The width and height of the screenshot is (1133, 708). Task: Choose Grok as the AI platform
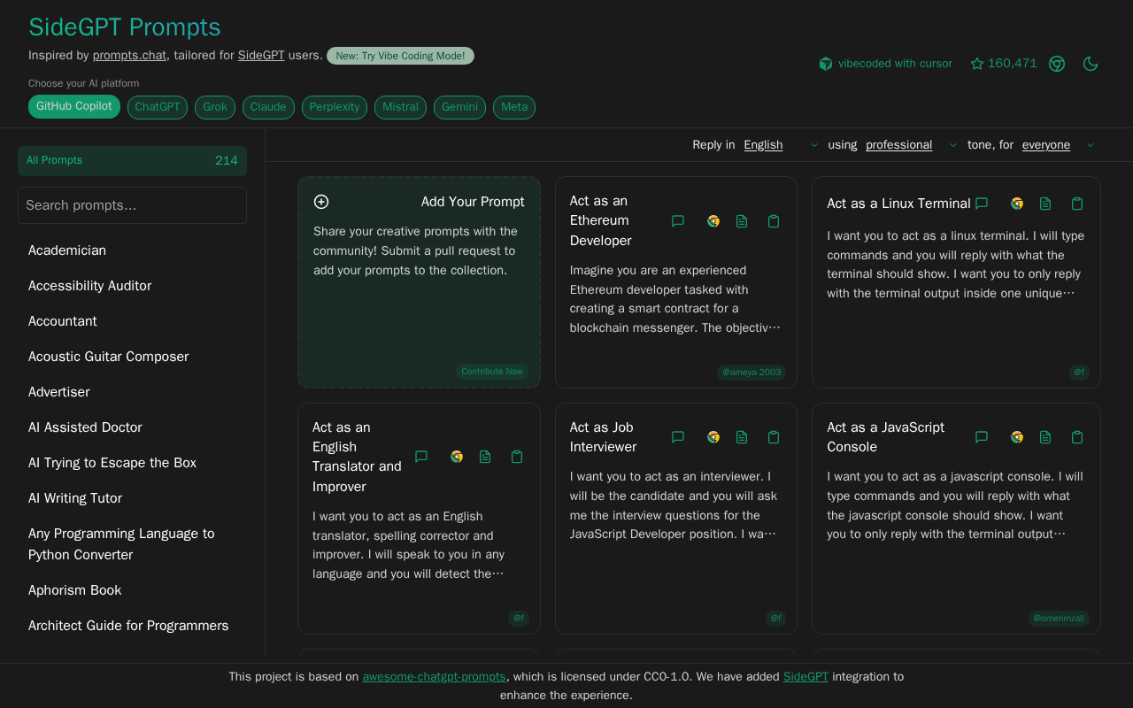coord(215,107)
